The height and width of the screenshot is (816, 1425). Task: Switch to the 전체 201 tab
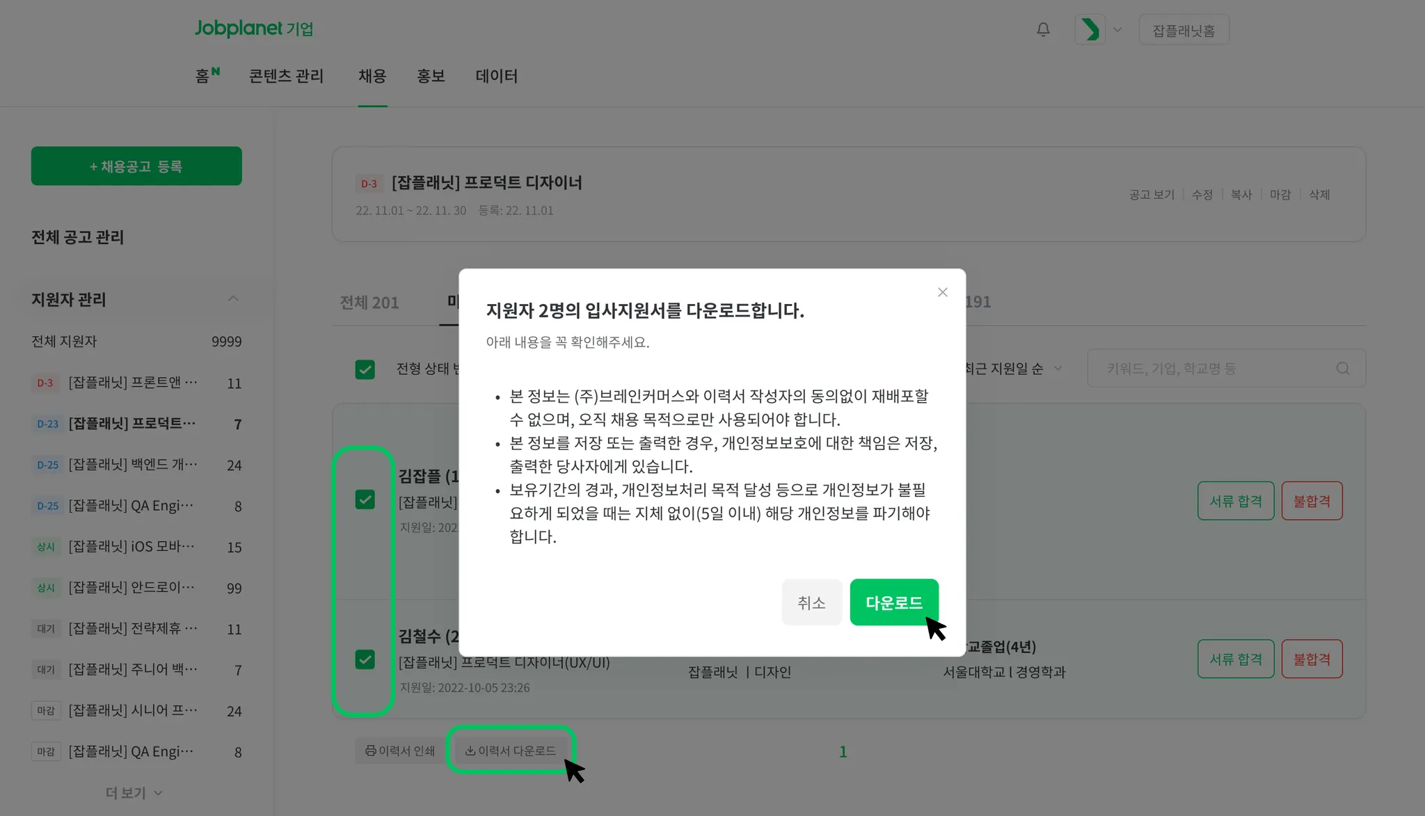[x=369, y=303]
